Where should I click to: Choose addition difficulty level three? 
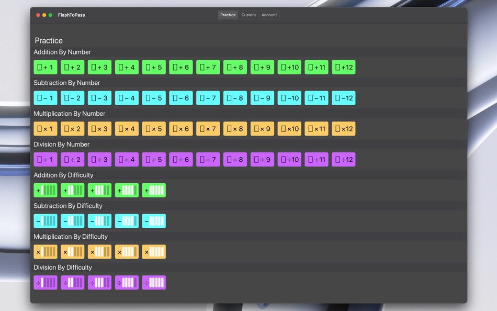[99, 191]
